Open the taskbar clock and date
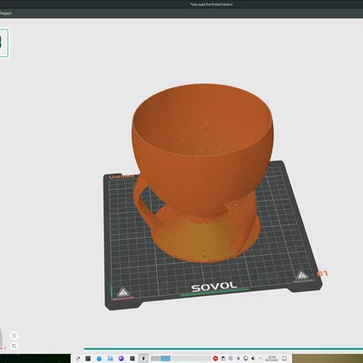Screen dimensions: 363x363 click(x=271, y=358)
